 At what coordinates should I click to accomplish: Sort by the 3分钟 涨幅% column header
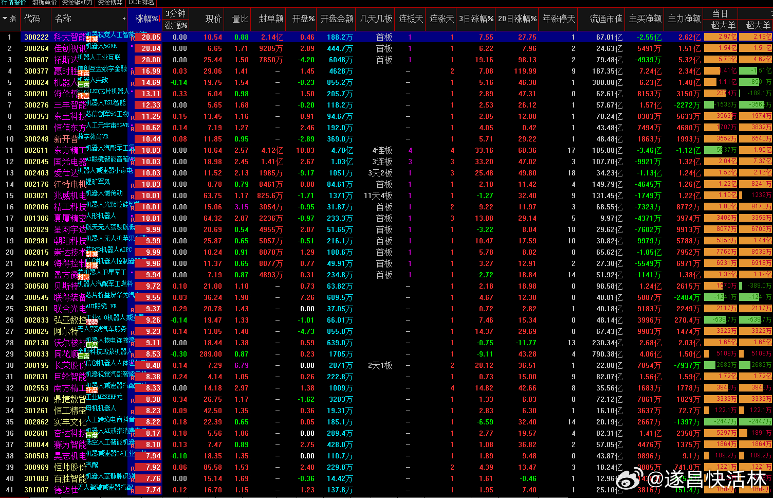point(176,20)
